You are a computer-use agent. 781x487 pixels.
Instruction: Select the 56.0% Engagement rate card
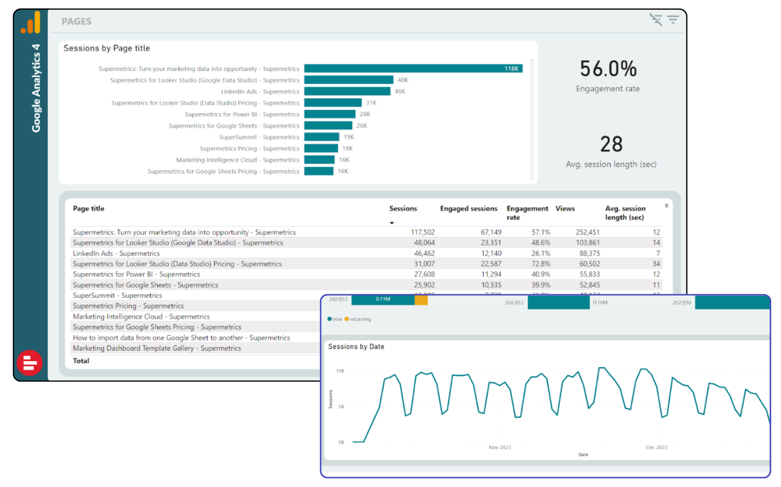[x=608, y=76]
